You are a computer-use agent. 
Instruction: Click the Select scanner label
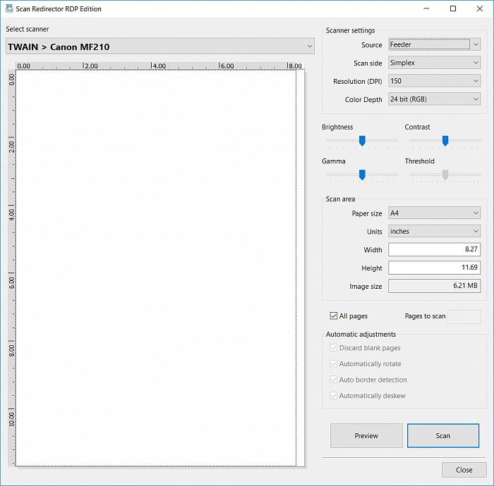tap(28, 29)
